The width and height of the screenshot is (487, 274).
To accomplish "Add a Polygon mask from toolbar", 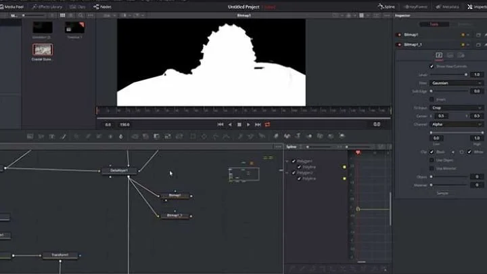I will (x=215, y=137).
